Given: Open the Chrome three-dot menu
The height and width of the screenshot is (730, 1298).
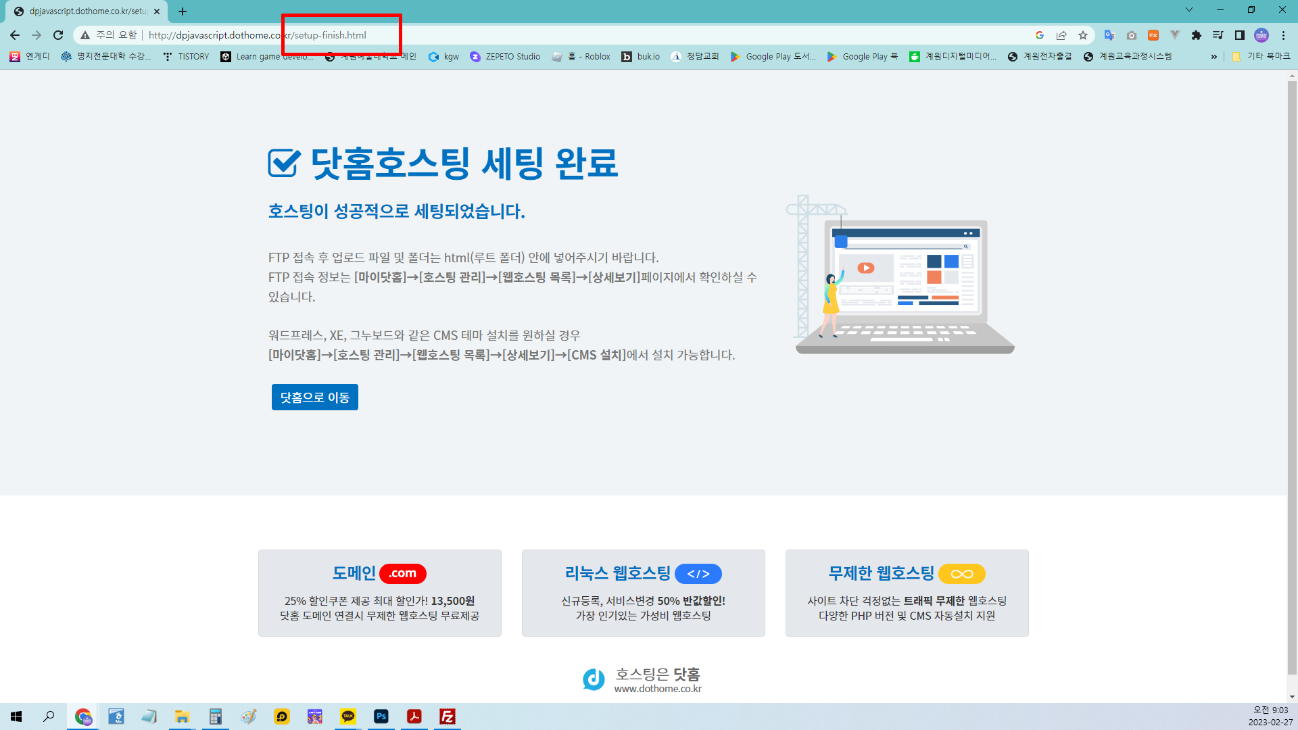Looking at the screenshot, I should pos(1283,35).
